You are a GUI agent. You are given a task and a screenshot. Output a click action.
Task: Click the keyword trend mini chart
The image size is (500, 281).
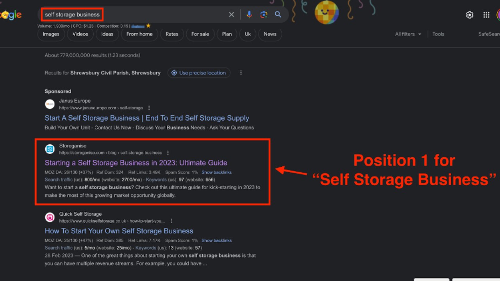click(x=138, y=26)
